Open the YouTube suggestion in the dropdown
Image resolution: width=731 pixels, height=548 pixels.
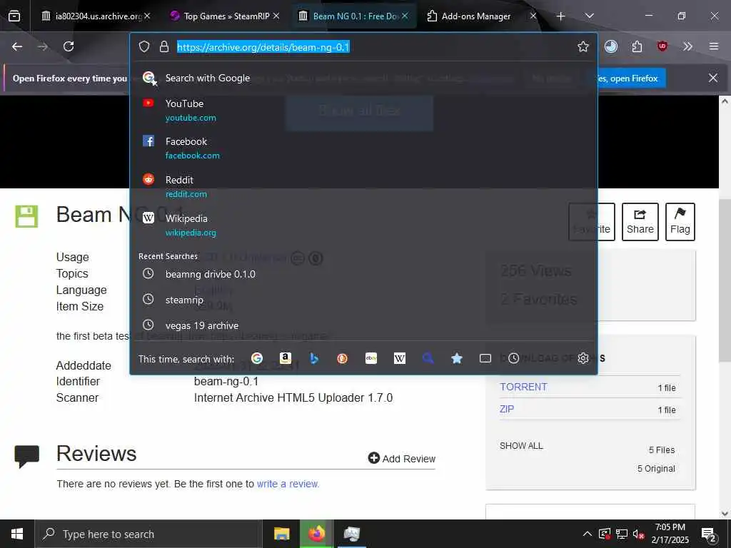pyautogui.click(x=363, y=110)
